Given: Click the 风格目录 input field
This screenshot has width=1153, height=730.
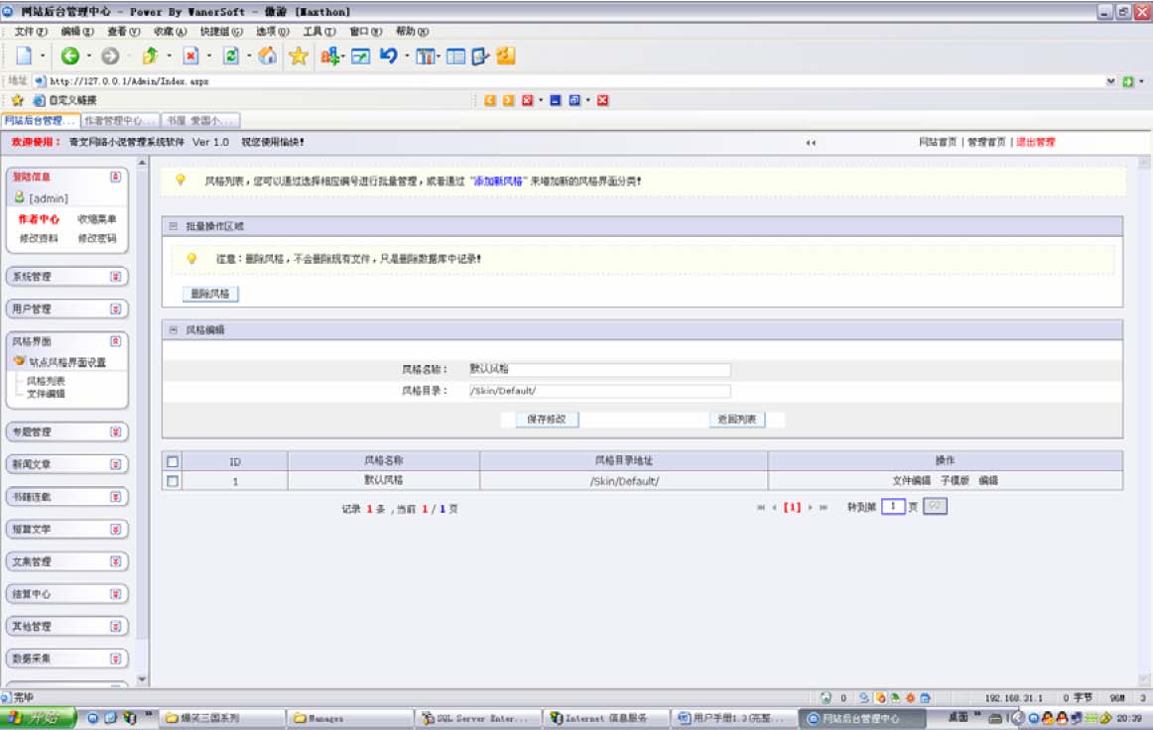Looking at the screenshot, I should click(599, 391).
